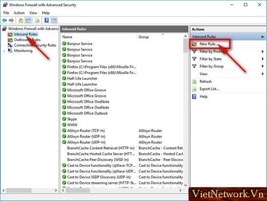267x201 pixels.
Task: Sort rules by Group column header
Action: click(144, 37)
